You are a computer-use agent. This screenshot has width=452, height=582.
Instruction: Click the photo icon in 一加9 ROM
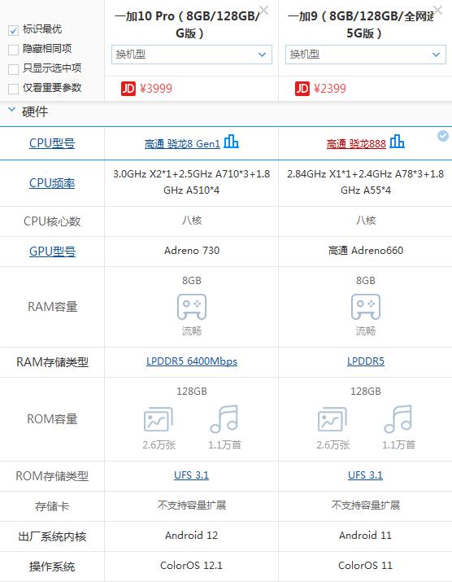coord(332,419)
